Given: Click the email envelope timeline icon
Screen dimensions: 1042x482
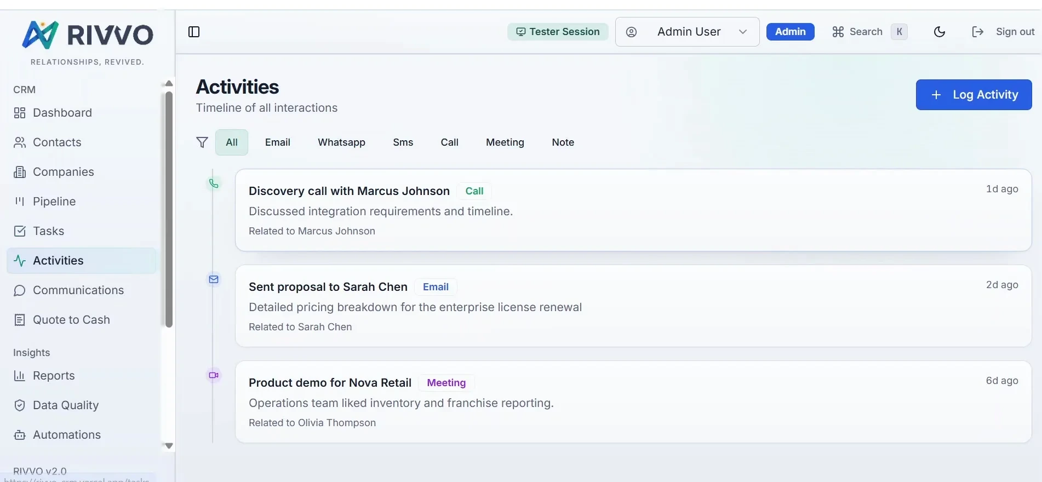Looking at the screenshot, I should point(214,279).
